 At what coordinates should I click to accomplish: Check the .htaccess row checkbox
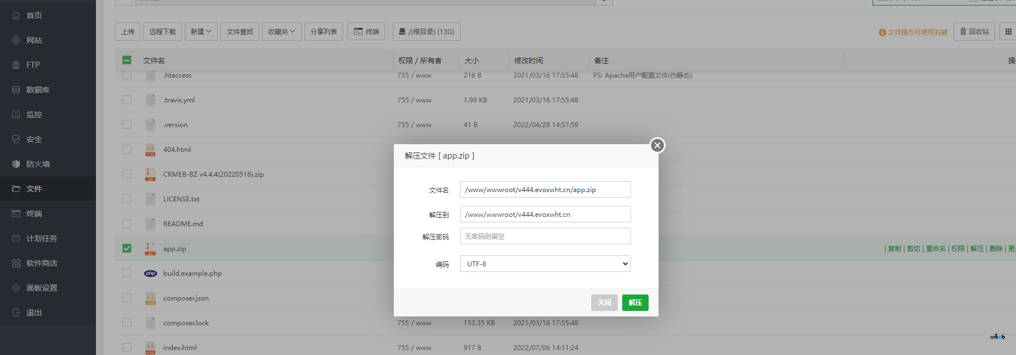(127, 75)
